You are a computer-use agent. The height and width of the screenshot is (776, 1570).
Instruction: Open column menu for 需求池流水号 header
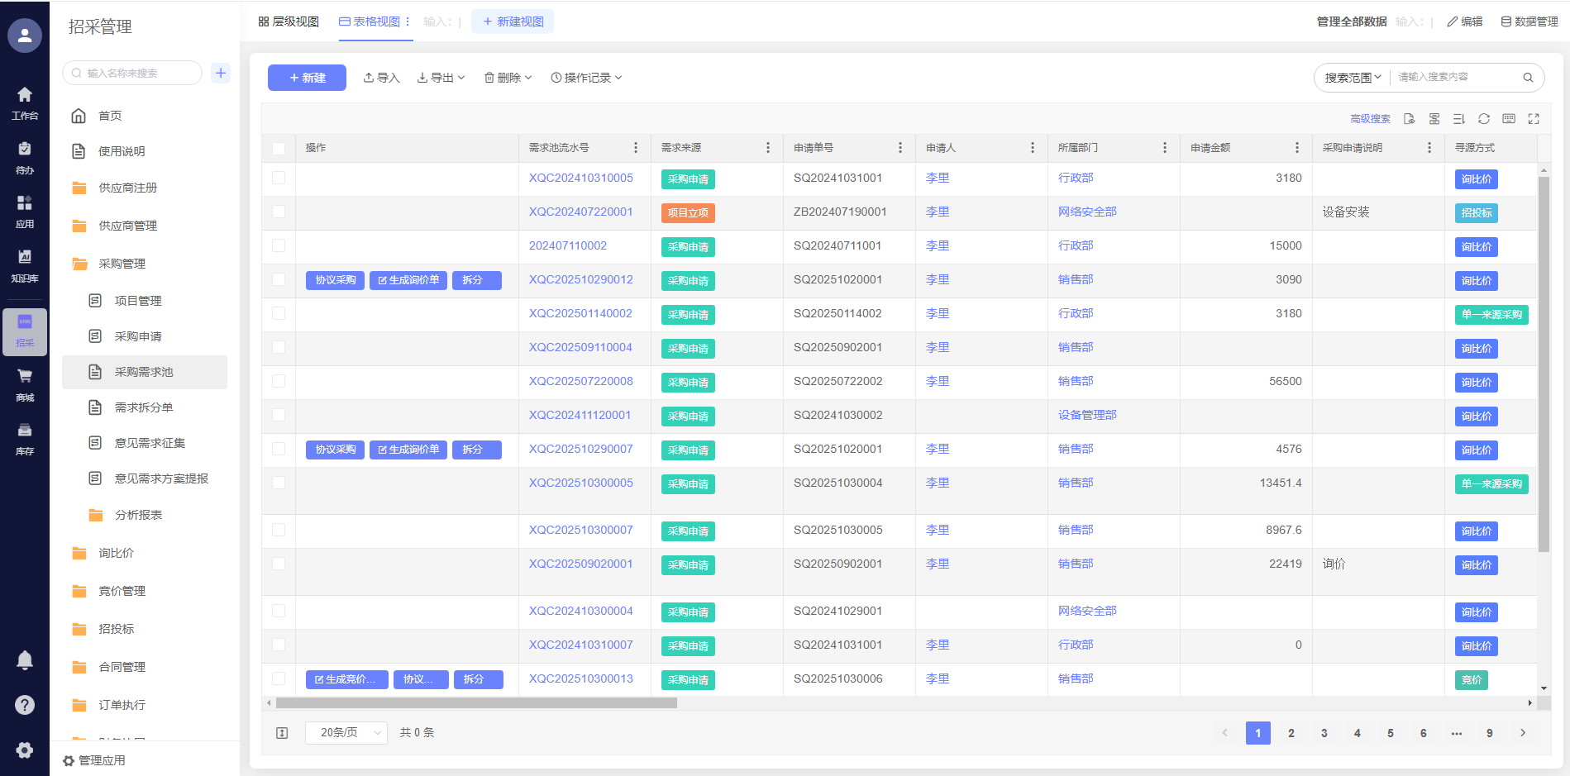(x=635, y=148)
